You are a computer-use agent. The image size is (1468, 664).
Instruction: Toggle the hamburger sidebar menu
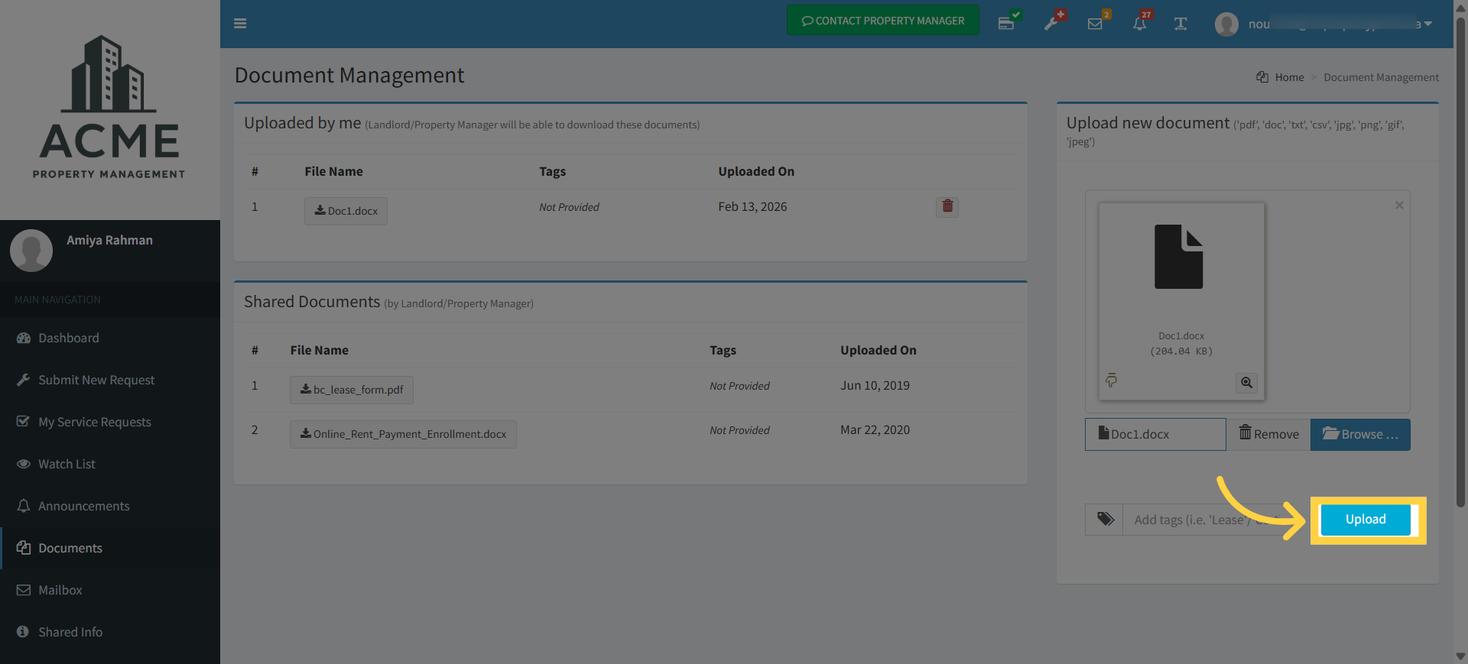[x=240, y=24]
